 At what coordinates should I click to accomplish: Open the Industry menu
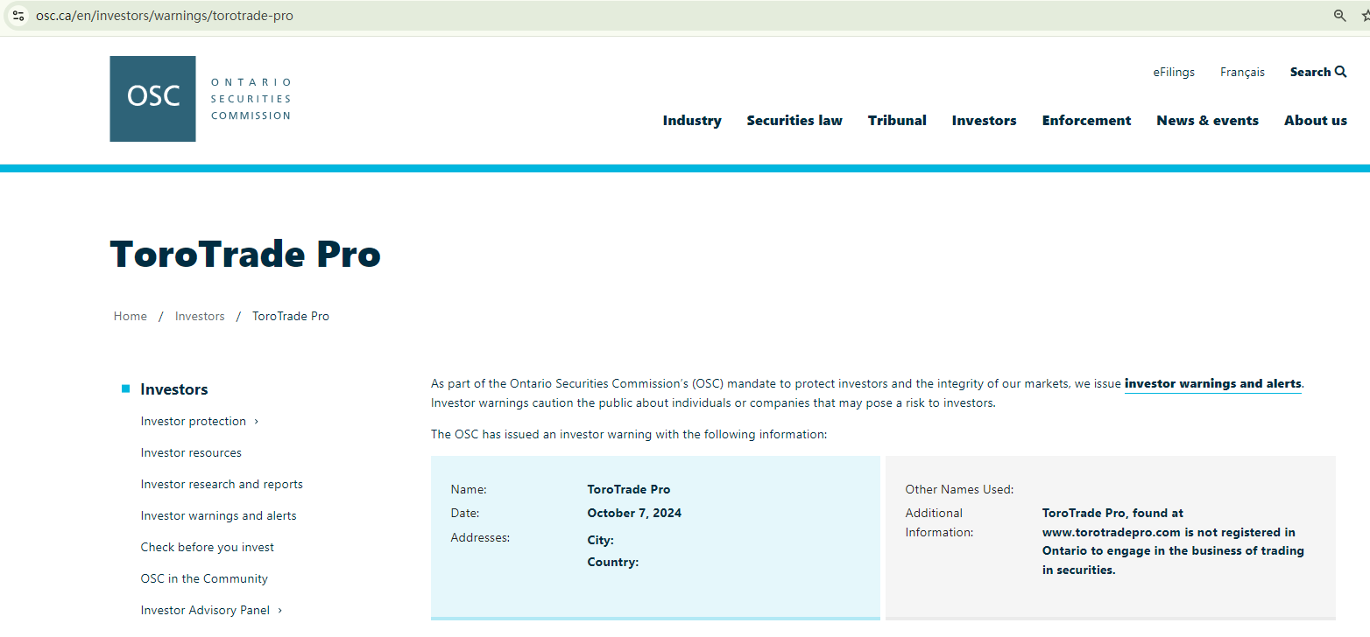coord(692,121)
